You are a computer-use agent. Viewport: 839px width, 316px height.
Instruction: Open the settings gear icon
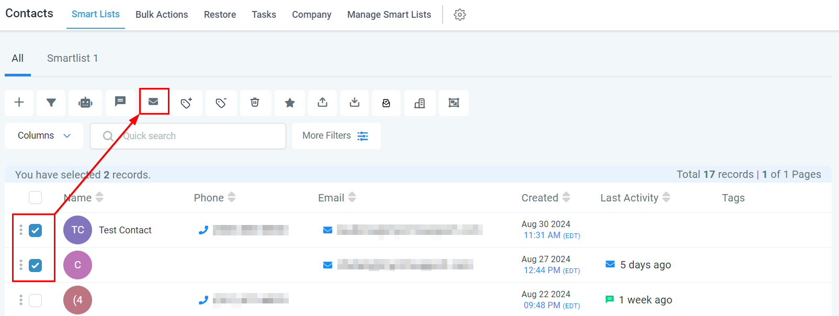pos(460,15)
